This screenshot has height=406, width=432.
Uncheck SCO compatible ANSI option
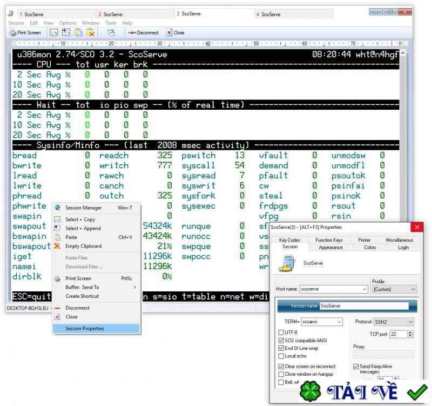(x=280, y=341)
